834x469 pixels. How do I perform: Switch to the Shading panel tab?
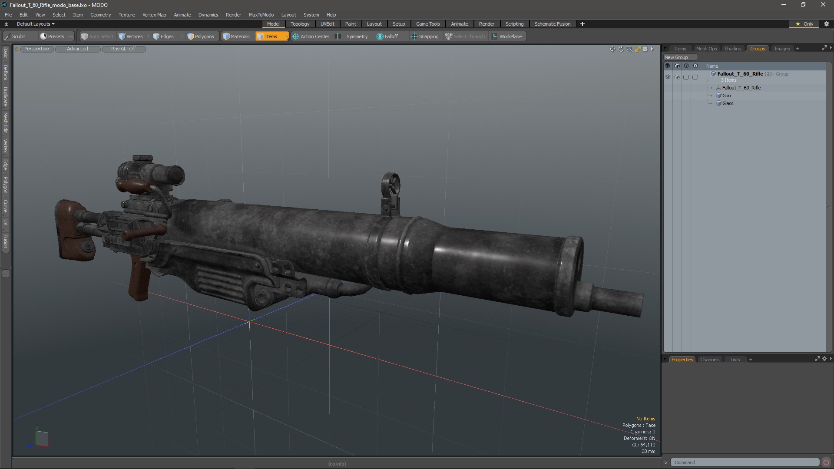click(x=733, y=49)
